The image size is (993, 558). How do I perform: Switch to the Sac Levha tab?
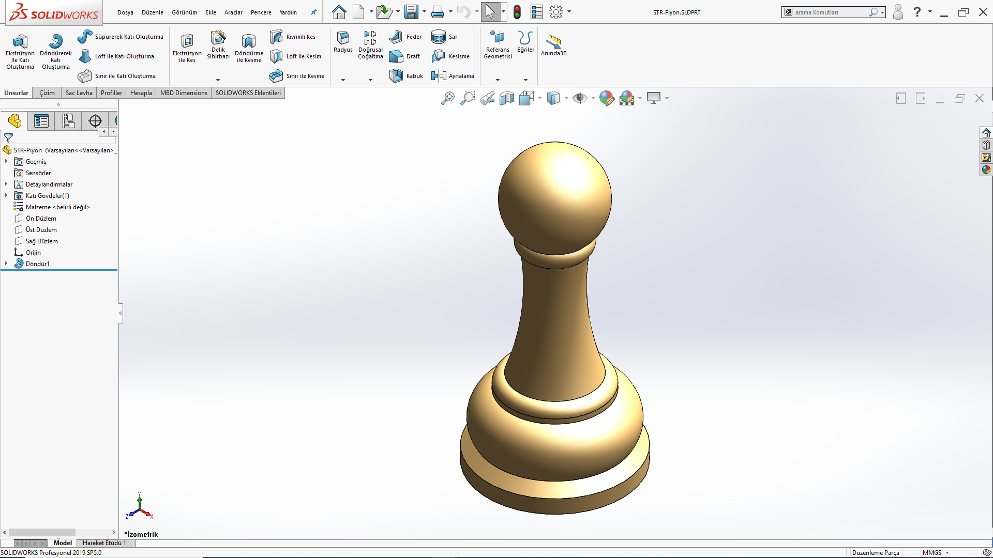click(x=79, y=93)
